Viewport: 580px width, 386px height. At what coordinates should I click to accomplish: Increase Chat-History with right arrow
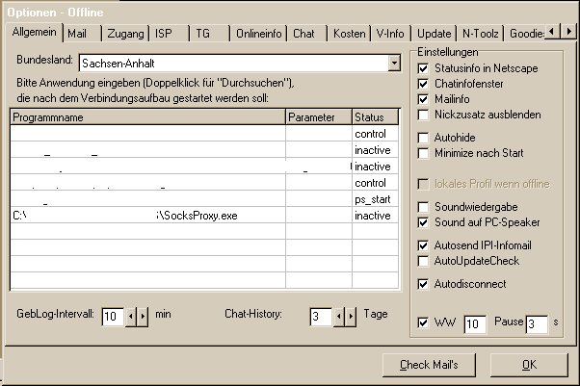(x=351, y=317)
